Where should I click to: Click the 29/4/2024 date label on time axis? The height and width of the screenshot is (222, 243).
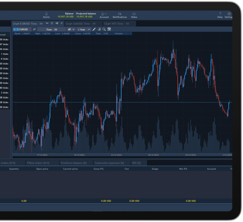point(190,155)
